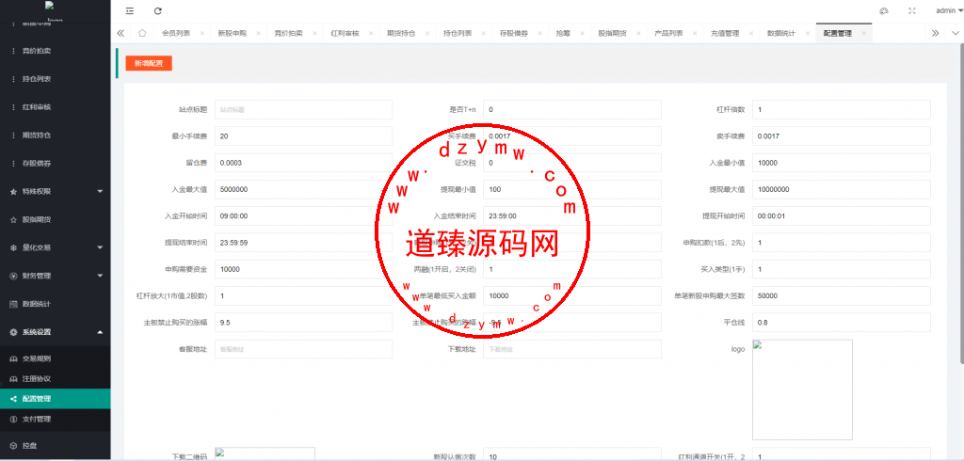Edit the 入金开始时间 field
This screenshot has height=461, width=964.
click(x=303, y=215)
